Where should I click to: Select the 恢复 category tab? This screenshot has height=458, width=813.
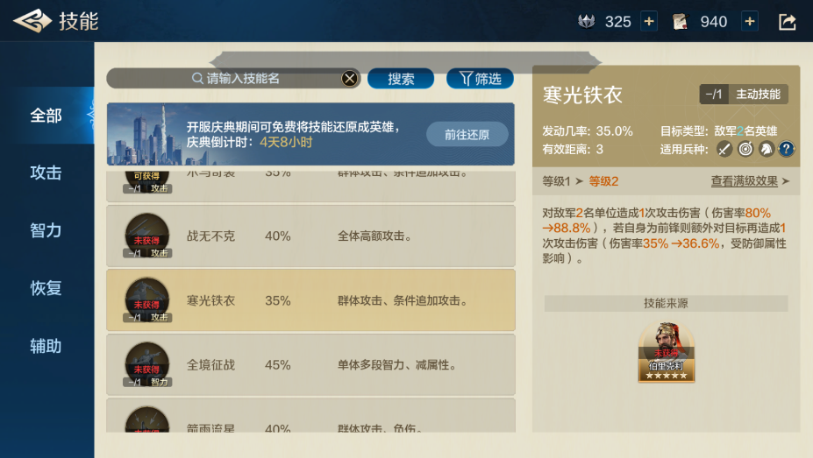[x=46, y=288]
